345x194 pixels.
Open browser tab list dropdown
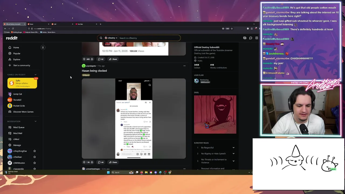254,24
